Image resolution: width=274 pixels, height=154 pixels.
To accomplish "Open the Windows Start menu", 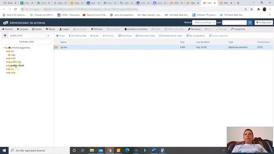I will (4, 150).
